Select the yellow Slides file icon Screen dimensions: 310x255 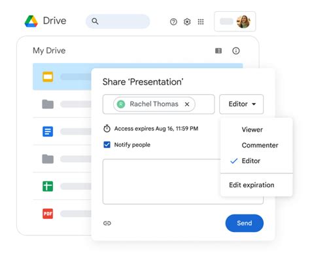[x=48, y=77]
